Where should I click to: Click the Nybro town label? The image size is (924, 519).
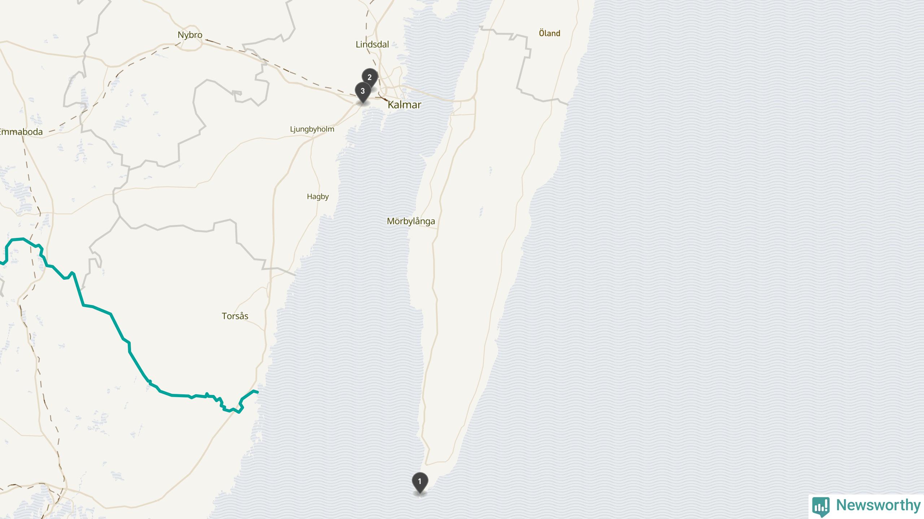point(190,35)
